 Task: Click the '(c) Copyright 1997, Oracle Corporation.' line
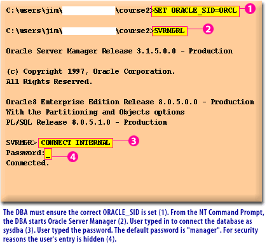[x=90, y=71]
